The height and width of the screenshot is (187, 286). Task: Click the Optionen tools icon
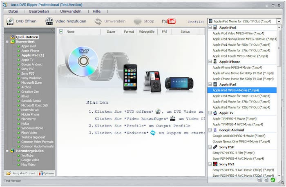[x=41, y=173]
